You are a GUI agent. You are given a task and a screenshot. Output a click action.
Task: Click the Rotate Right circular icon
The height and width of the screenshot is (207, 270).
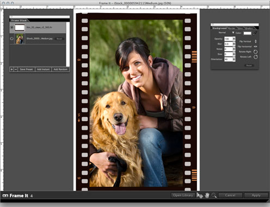tap(255, 52)
